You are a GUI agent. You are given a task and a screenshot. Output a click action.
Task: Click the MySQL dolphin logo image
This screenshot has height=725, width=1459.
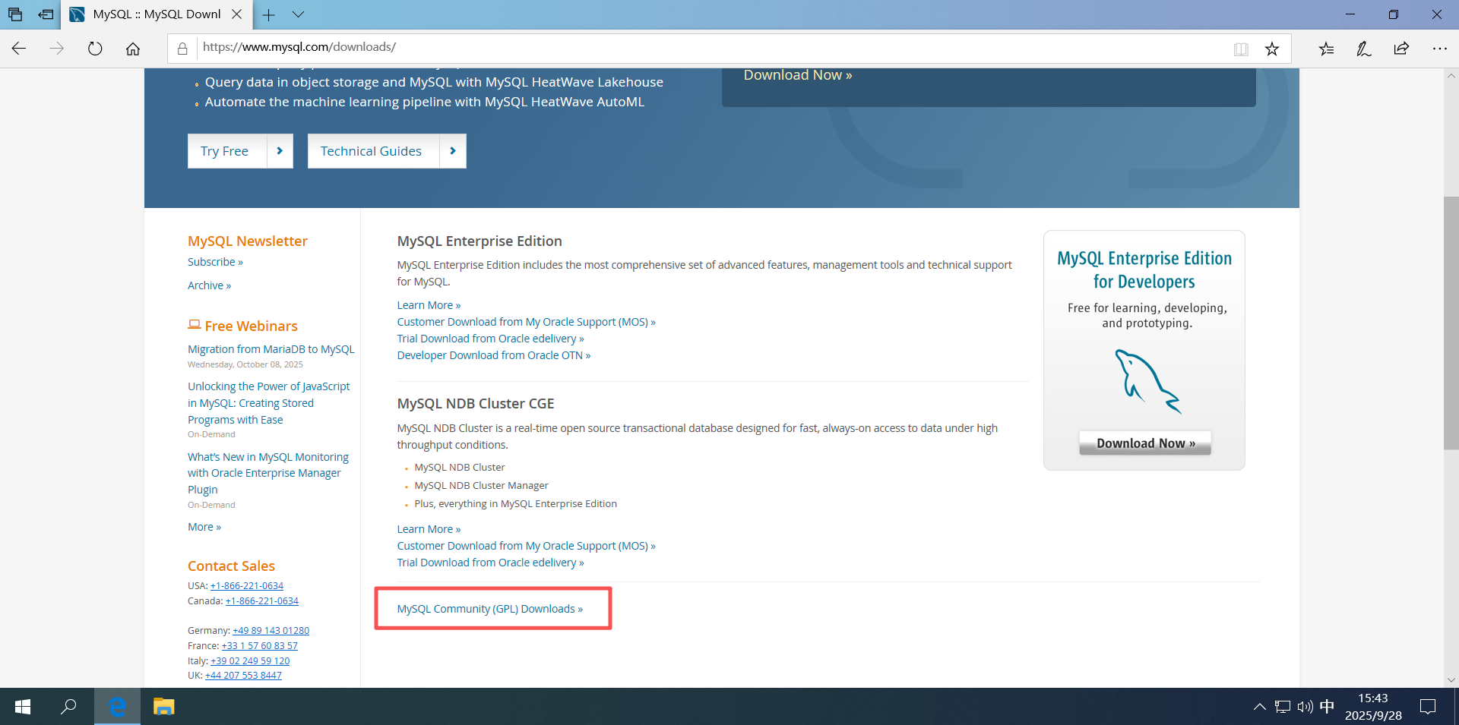[1147, 381]
